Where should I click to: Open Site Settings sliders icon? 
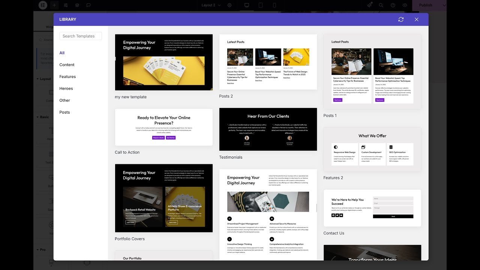pos(66,5)
